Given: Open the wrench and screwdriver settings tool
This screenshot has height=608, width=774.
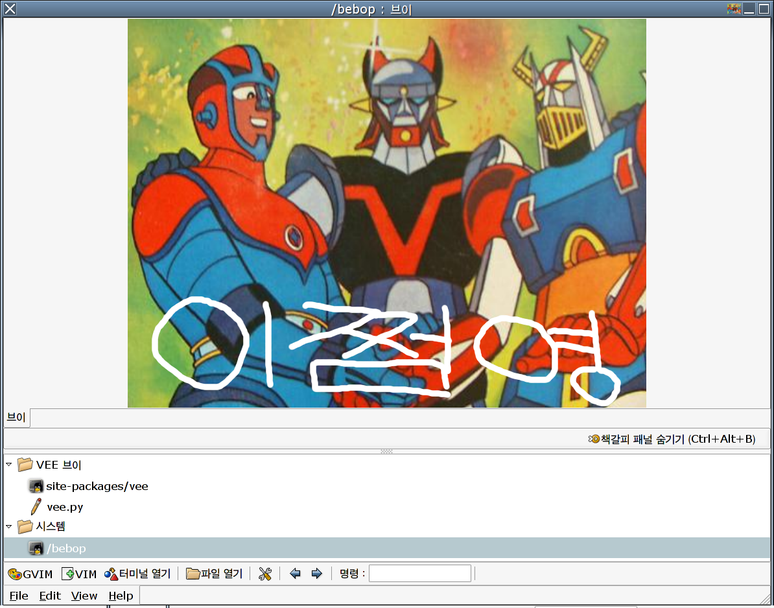Looking at the screenshot, I should [264, 574].
